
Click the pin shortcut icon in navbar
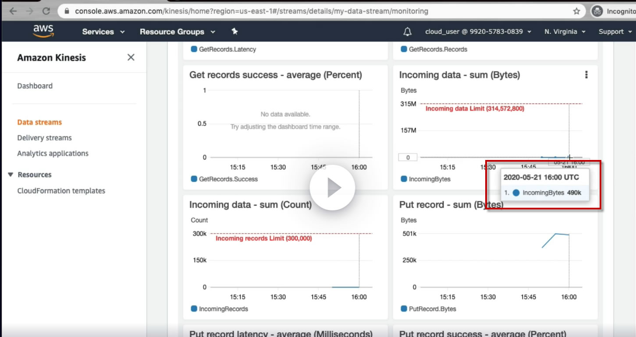[235, 32]
